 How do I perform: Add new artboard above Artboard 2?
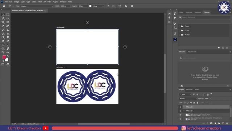[87, 23]
